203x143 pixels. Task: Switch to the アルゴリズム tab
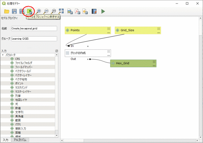20,140
